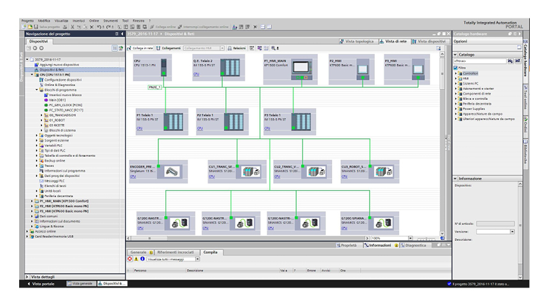Click Interrompi collegamento online button
The width and height of the screenshot is (549, 306).
[203, 27]
